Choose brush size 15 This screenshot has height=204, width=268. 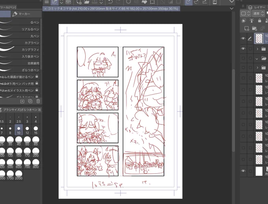click(36, 130)
